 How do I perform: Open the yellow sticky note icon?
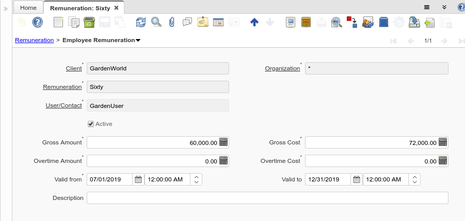pyautogui.click(x=203, y=22)
